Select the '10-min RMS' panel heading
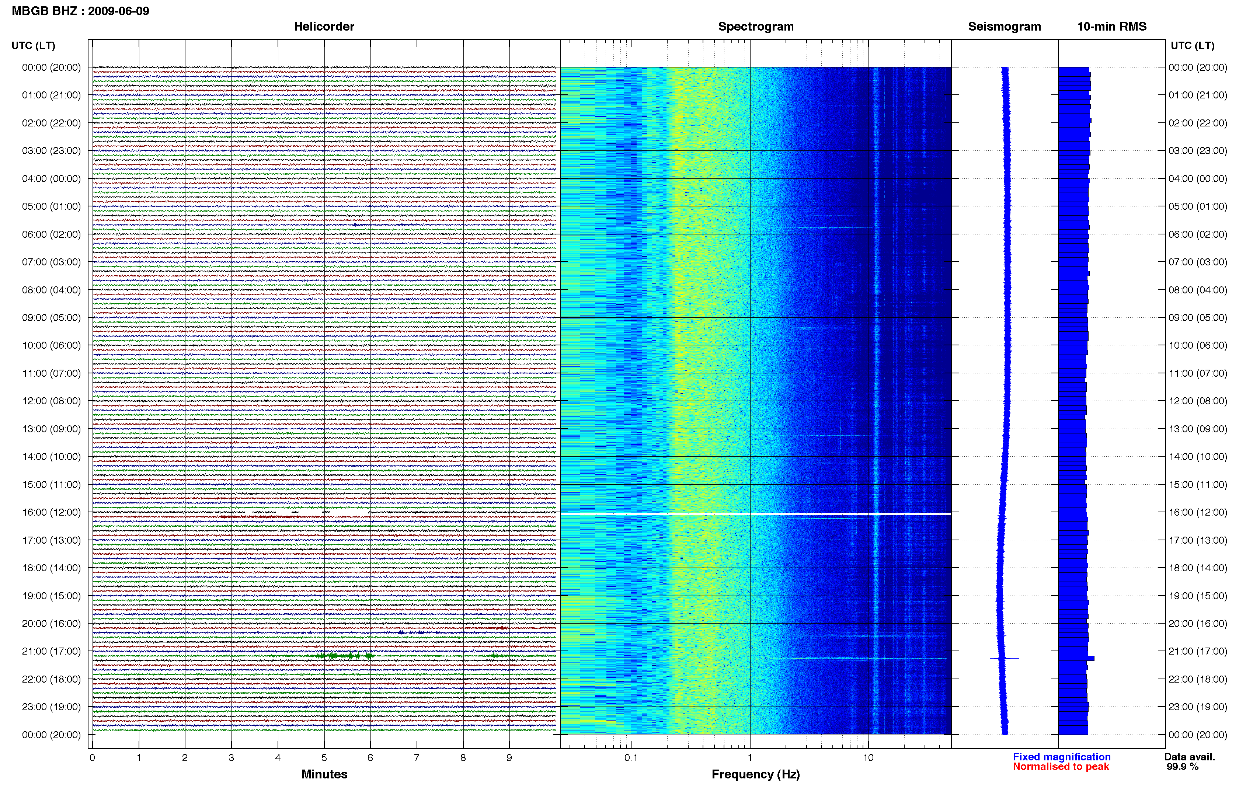 (1111, 27)
